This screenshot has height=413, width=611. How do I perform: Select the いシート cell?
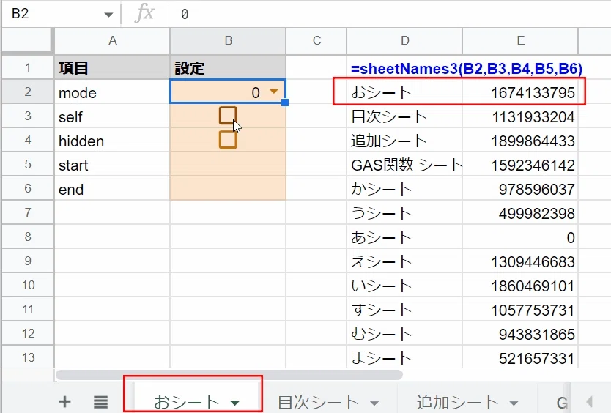coord(404,285)
